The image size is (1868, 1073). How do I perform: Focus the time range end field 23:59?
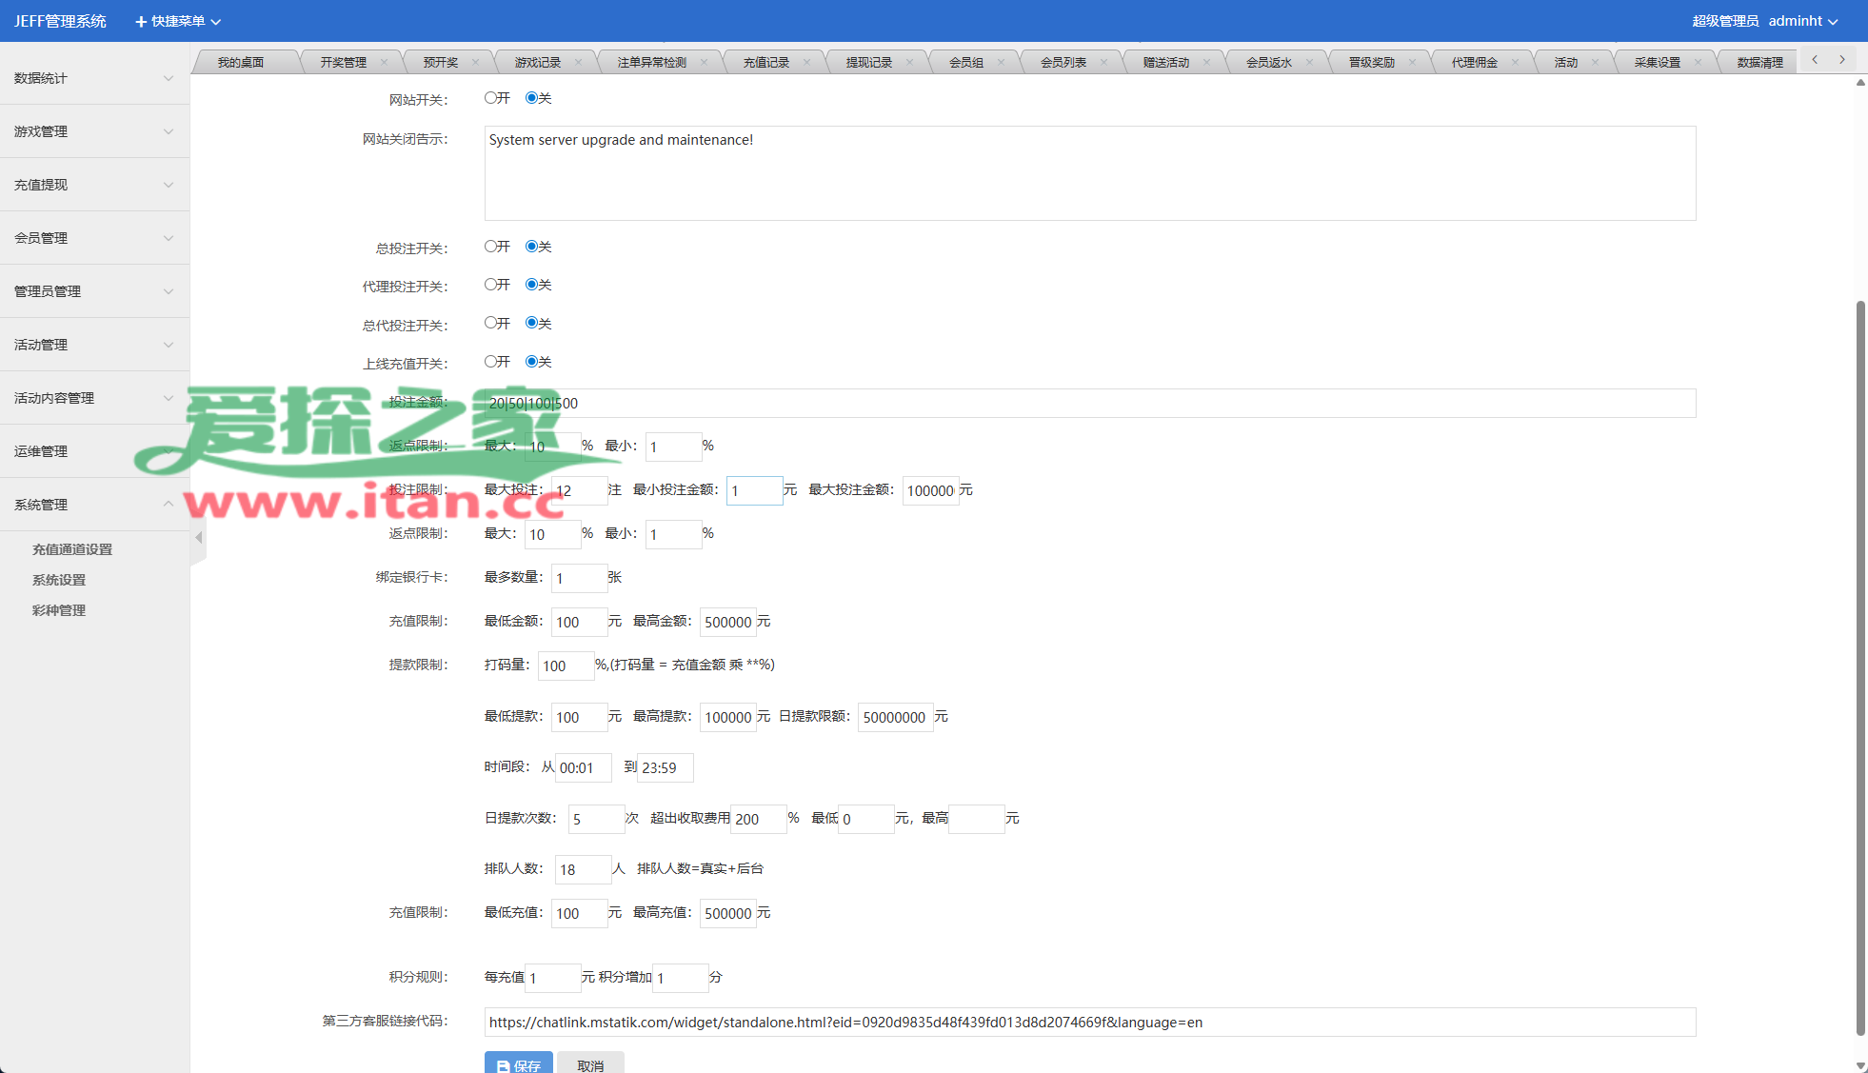[665, 767]
